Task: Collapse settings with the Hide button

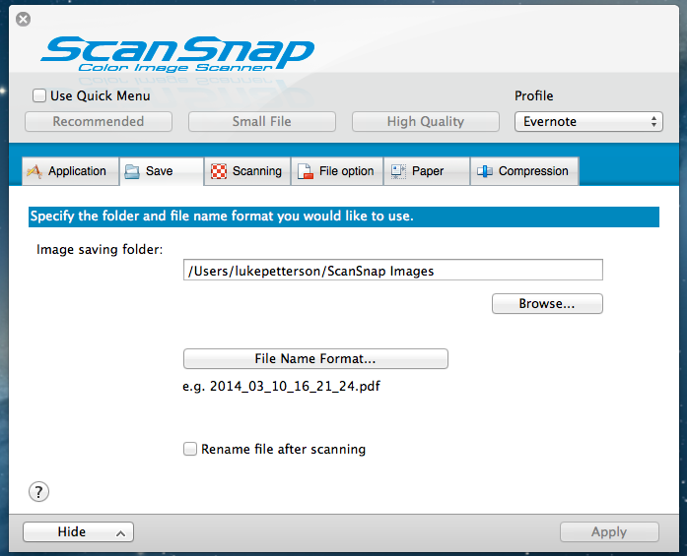Action: [x=78, y=531]
